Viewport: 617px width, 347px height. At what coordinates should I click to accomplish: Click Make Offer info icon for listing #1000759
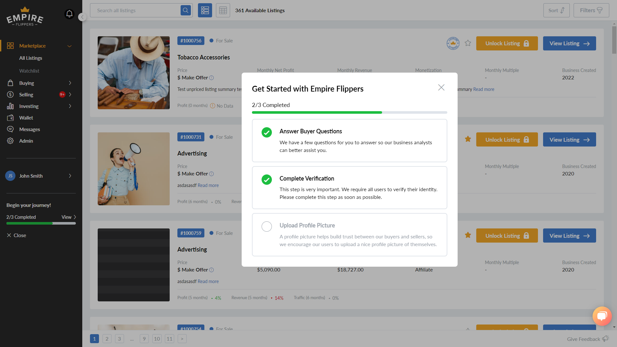point(211,270)
